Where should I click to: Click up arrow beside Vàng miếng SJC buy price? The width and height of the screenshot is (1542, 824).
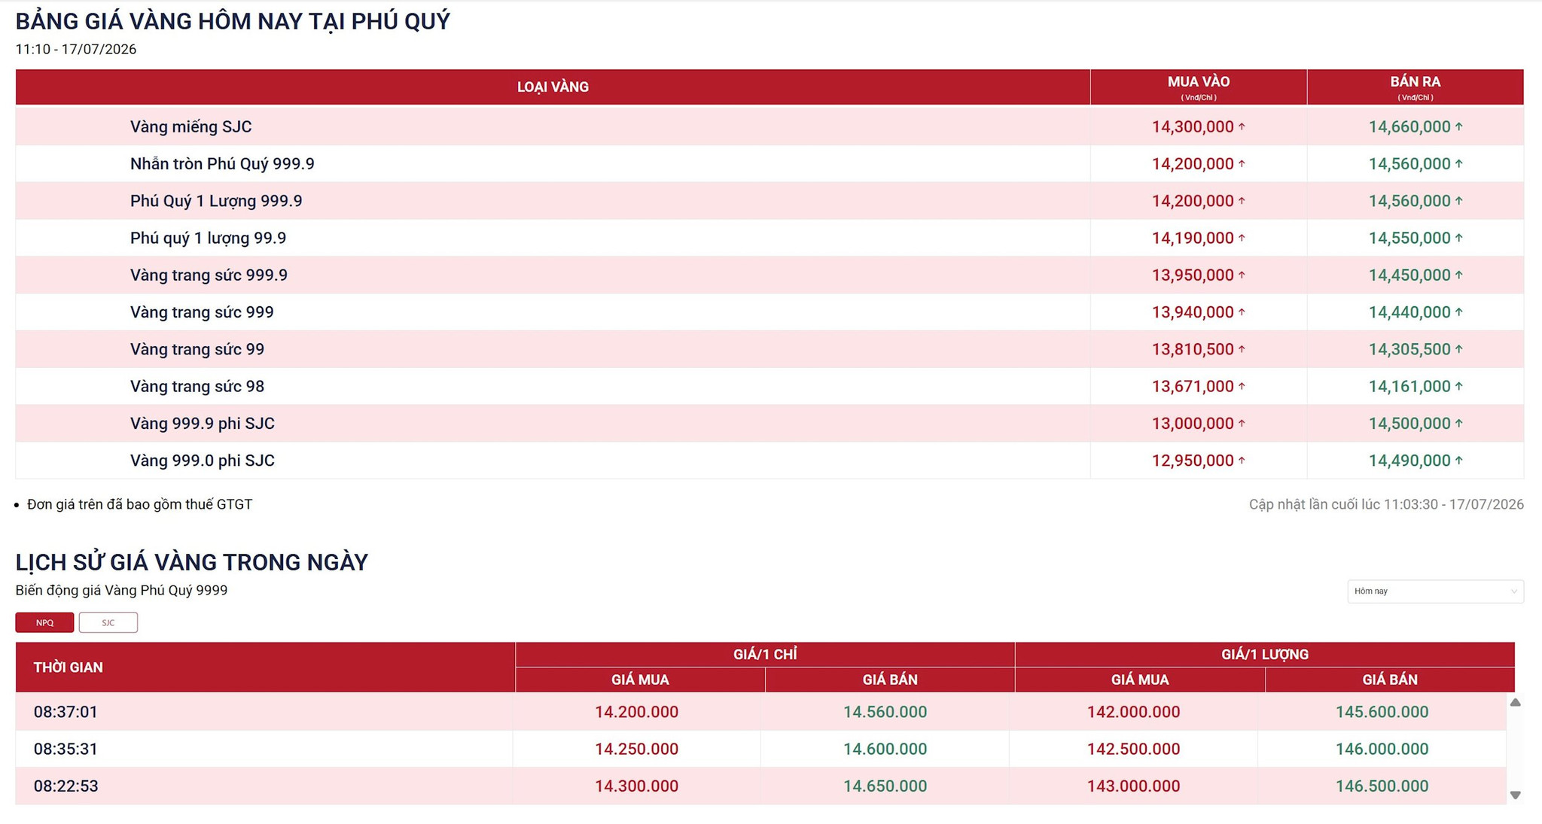[x=1242, y=126]
